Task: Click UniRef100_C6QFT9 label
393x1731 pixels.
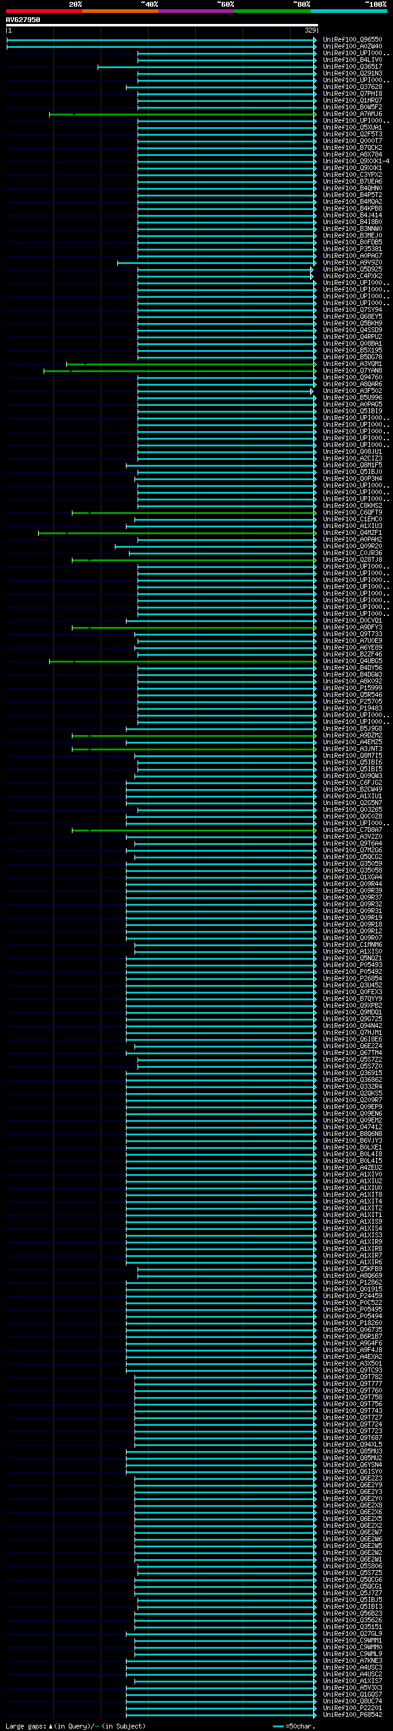Action: point(352,513)
